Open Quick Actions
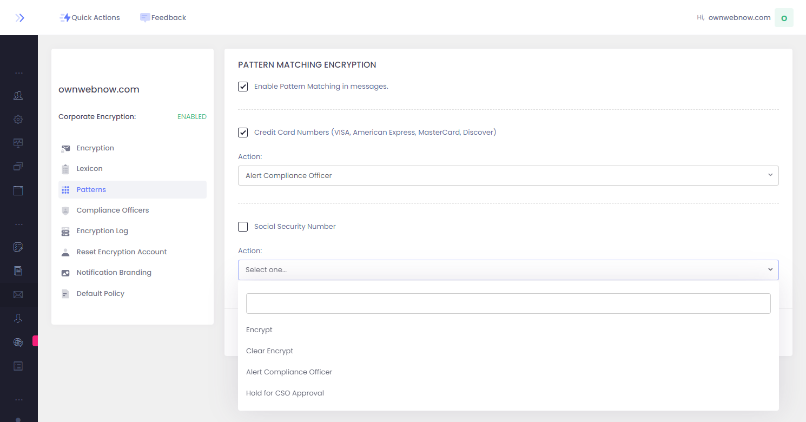Image resolution: width=806 pixels, height=422 pixels. pyautogui.click(x=90, y=17)
